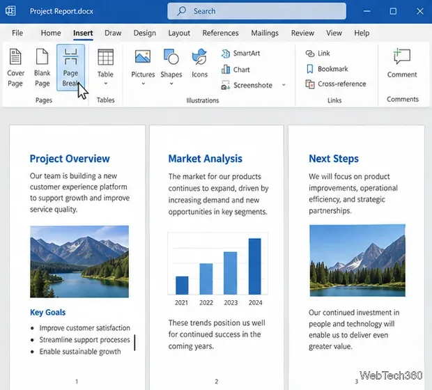
Task: Insert a SmartArt graphic
Action: coord(240,53)
